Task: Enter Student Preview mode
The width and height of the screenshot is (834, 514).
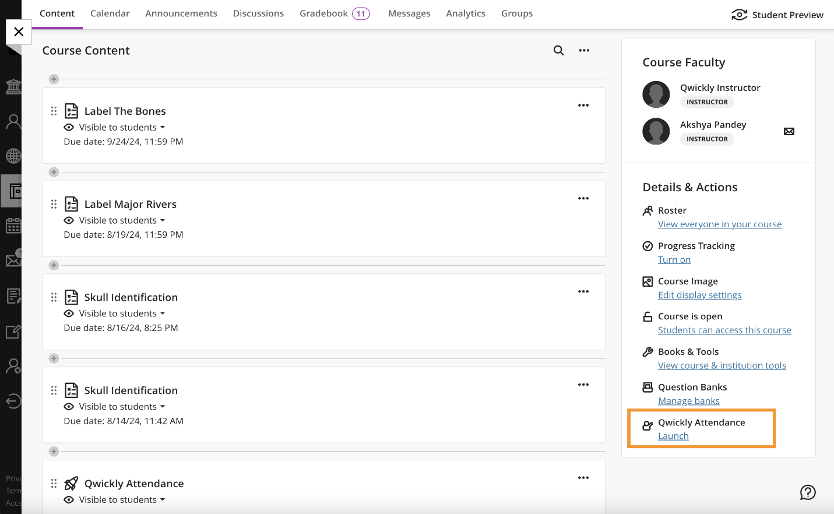Action: tap(777, 15)
